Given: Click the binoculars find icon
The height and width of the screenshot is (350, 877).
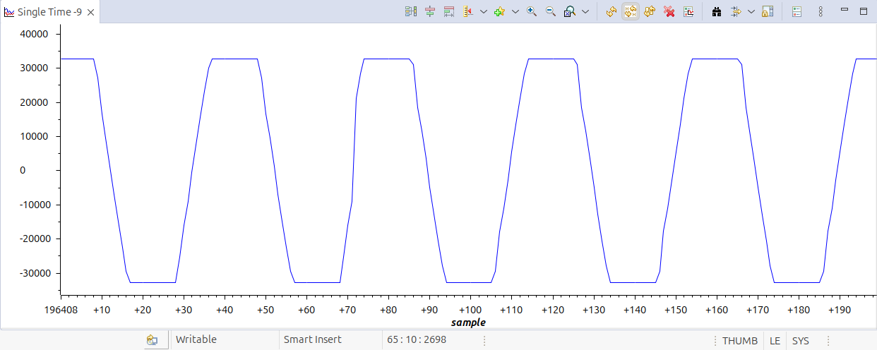Looking at the screenshot, I should click(x=716, y=12).
